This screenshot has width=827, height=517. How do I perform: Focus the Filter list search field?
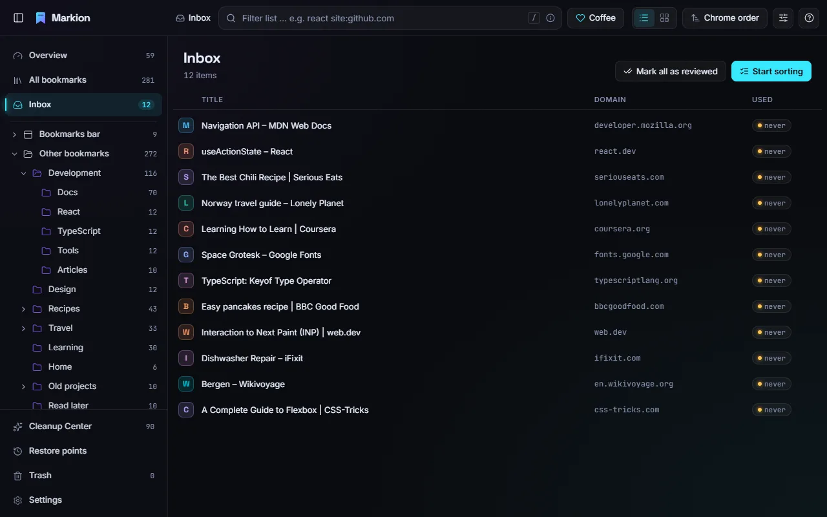(390, 18)
